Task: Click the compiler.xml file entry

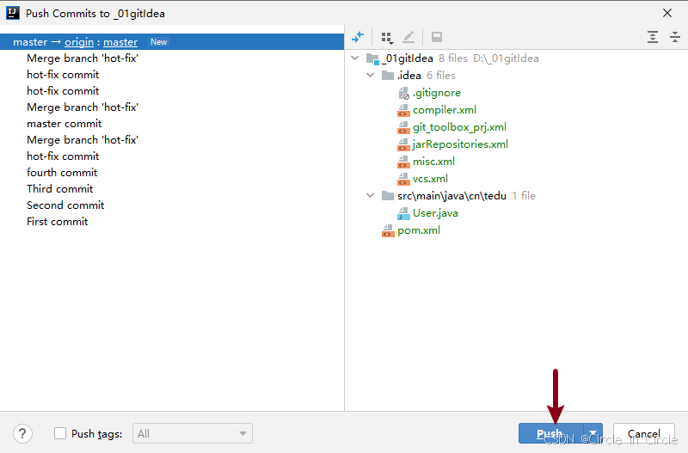Action: coord(444,110)
